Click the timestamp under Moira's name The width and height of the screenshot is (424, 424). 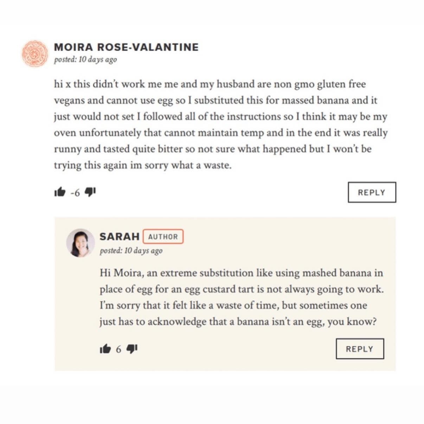pyautogui.click(x=85, y=59)
